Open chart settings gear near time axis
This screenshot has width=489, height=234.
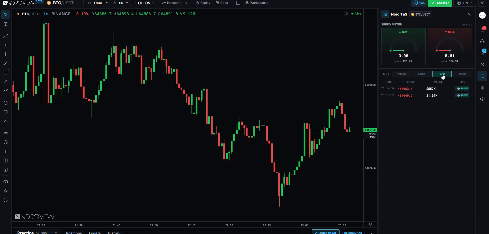(x=371, y=224)
